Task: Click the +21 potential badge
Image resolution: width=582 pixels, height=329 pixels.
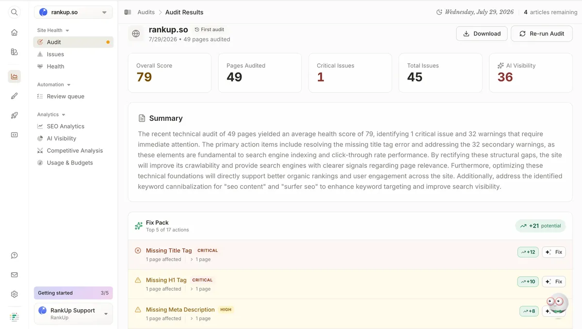Action: pos(540,226)
